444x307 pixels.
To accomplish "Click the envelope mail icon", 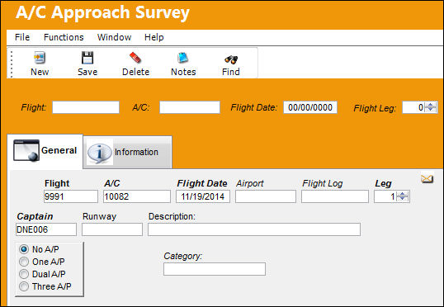I will tap(427, 179).
